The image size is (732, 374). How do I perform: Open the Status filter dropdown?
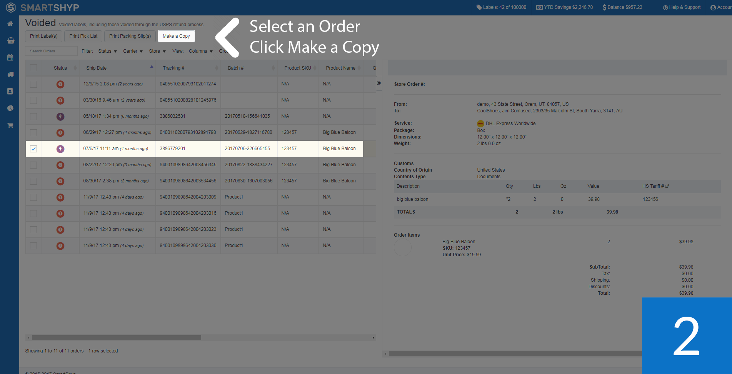pos(107,51)
